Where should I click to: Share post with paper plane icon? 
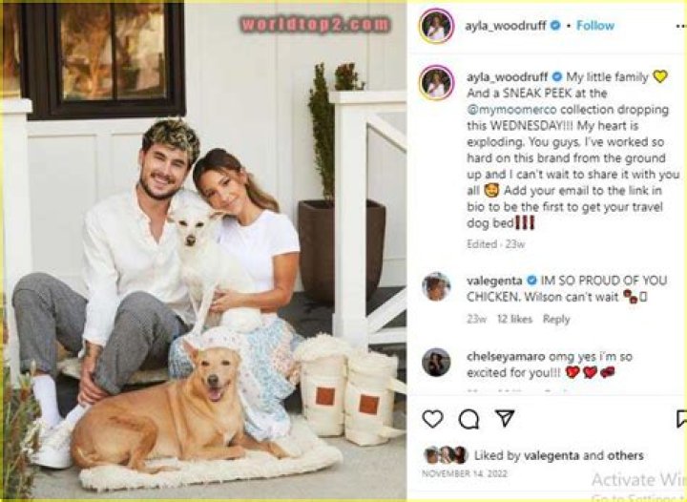(505, 418)
